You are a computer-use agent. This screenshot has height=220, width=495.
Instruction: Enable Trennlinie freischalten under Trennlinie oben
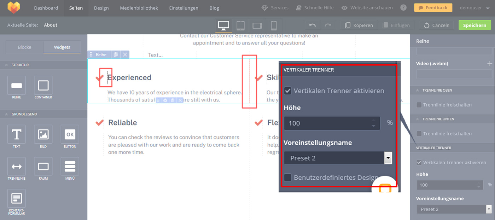(x=419, y=105)
